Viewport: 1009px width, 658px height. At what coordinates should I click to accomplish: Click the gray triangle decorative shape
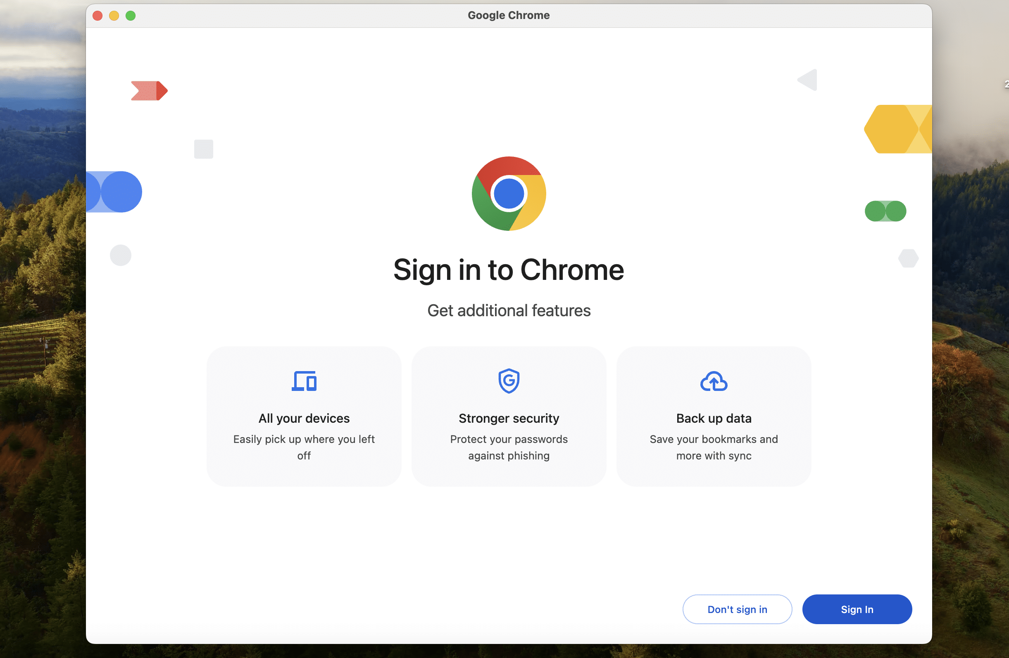[x=809, y=80]
